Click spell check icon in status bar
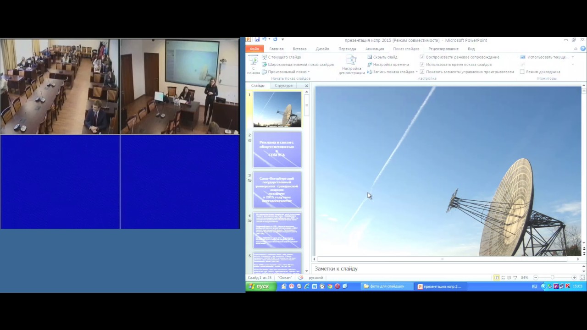This screenshot has height=330, width=587. pyautogui.click(x=301, y=278)
